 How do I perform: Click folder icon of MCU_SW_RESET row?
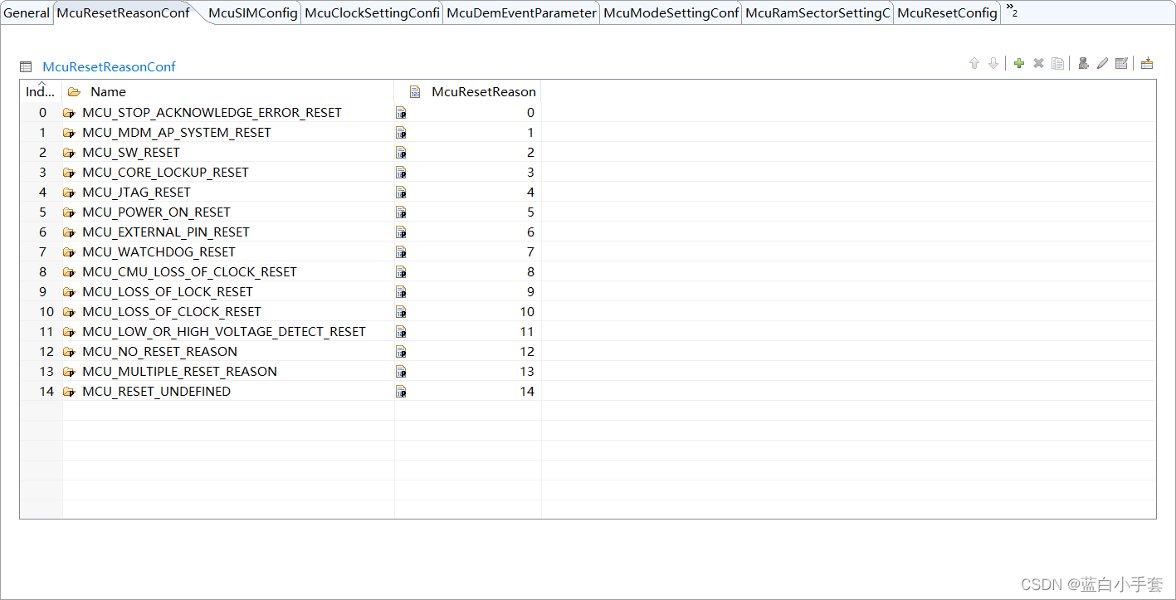[x=69, y=153]
